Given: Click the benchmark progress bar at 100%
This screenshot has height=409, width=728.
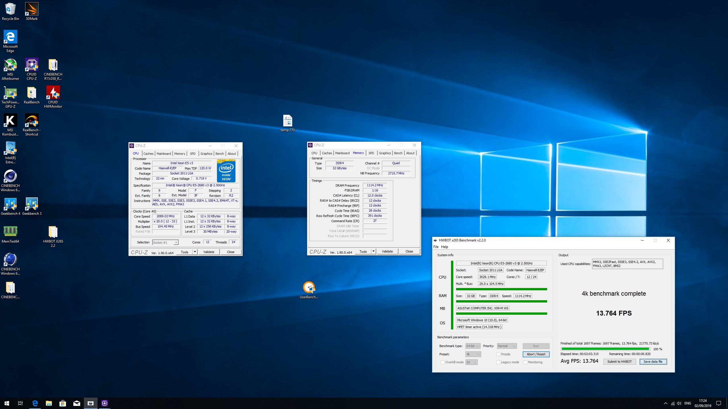Looking at the screenshot, I should click(605, 349).
